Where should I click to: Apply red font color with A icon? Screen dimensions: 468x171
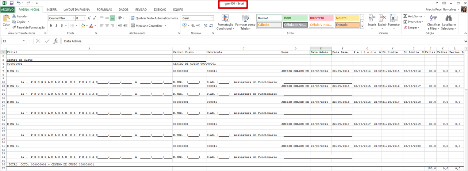[x=91, y=26]
